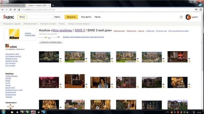Toggle eye icon beside man in blue vest thumbnail
Image resolution: width=204 pixels, height=114 pixels.
(112, 84)
